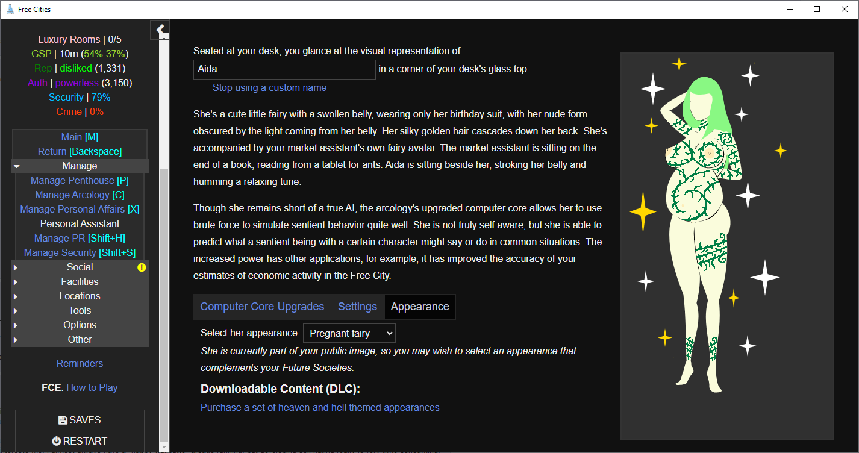Screen dimensions: 859x453
Task: Go to Manage Security
Action: click(x=80, y=253)
